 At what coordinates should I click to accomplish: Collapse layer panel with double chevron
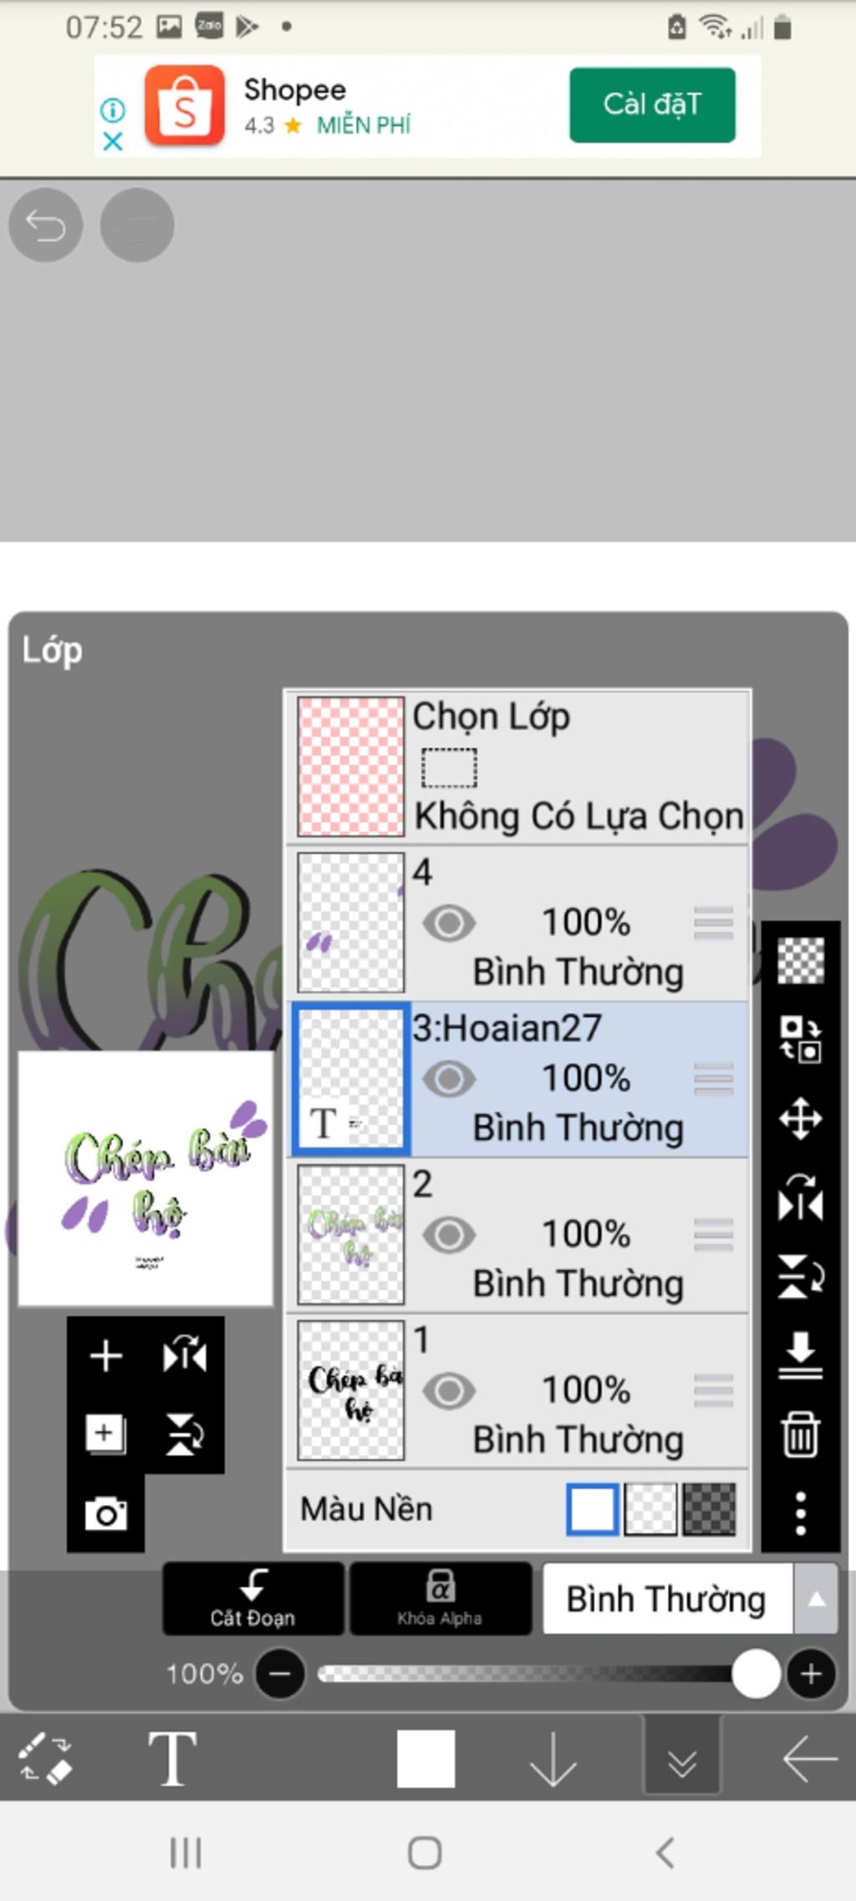click(682, 1760)
